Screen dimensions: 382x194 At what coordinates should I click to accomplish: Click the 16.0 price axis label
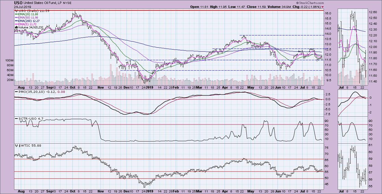[x=328, y=13]
